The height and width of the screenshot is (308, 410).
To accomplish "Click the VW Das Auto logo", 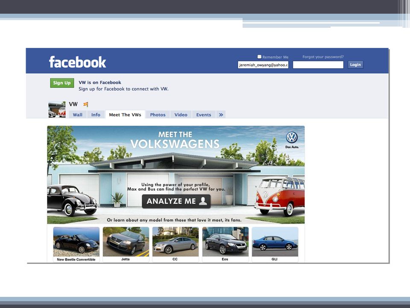I will [x=292, y=140].
